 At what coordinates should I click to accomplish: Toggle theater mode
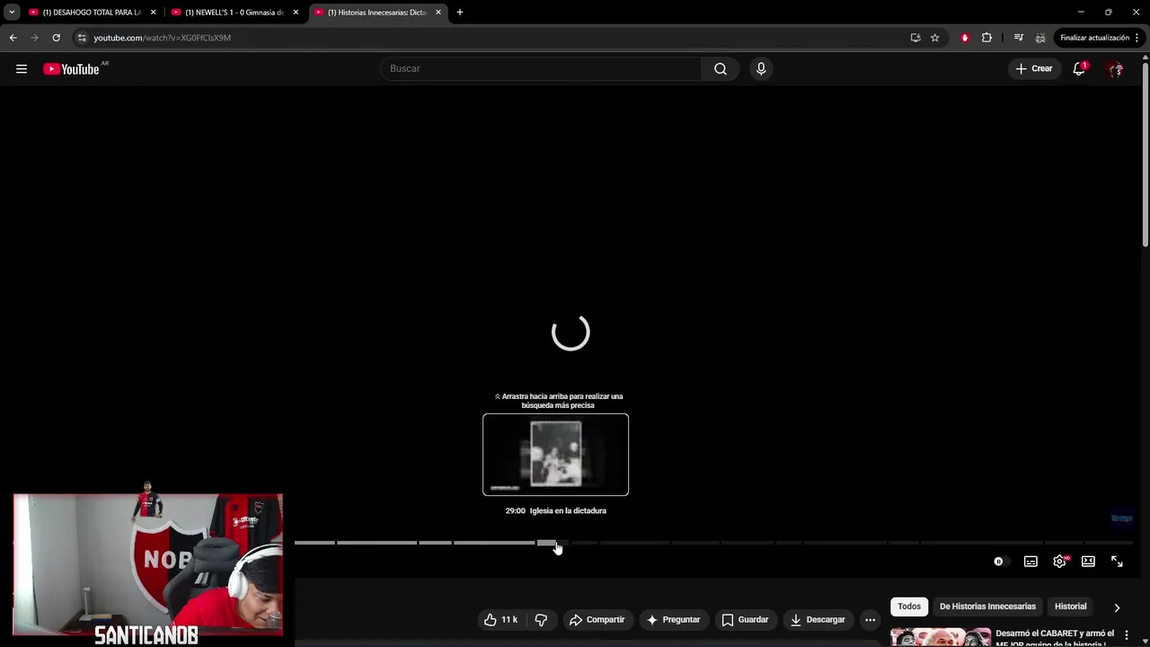[x=1088, y=562]
